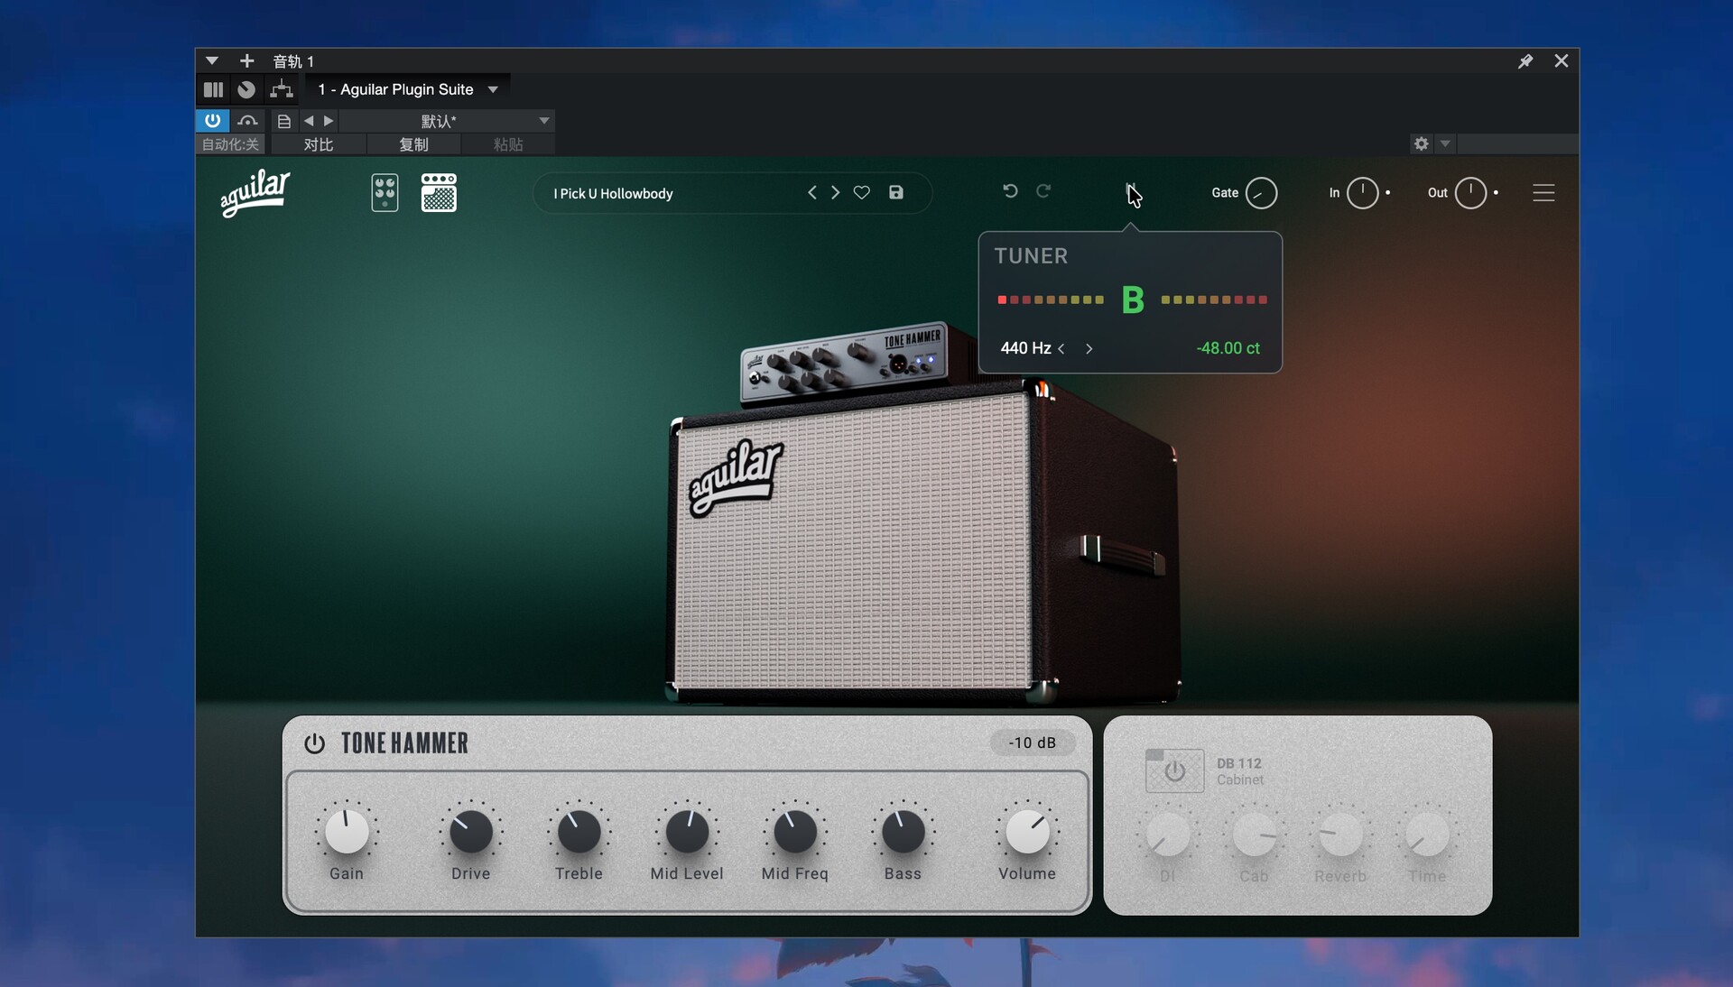Toggle the DB 112 Cabinet power
The height and width of the screenshot is (987, 1733).
tap(1174, 771)
